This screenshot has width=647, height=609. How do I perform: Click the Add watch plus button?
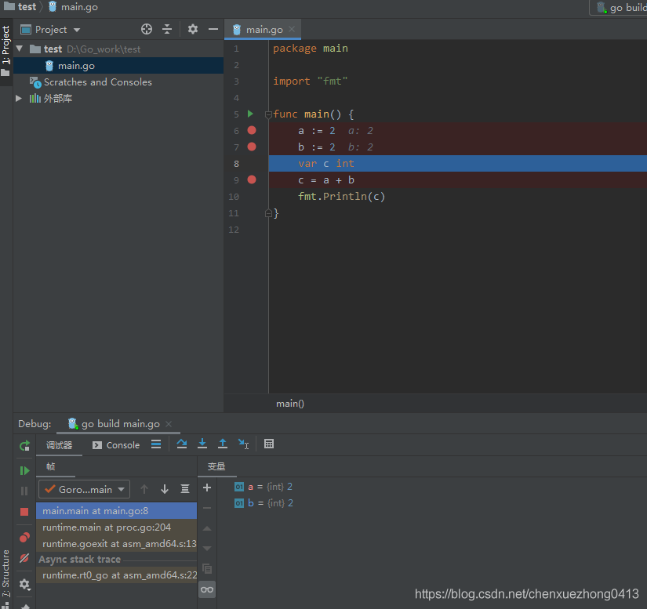click(x=207, y=488)
